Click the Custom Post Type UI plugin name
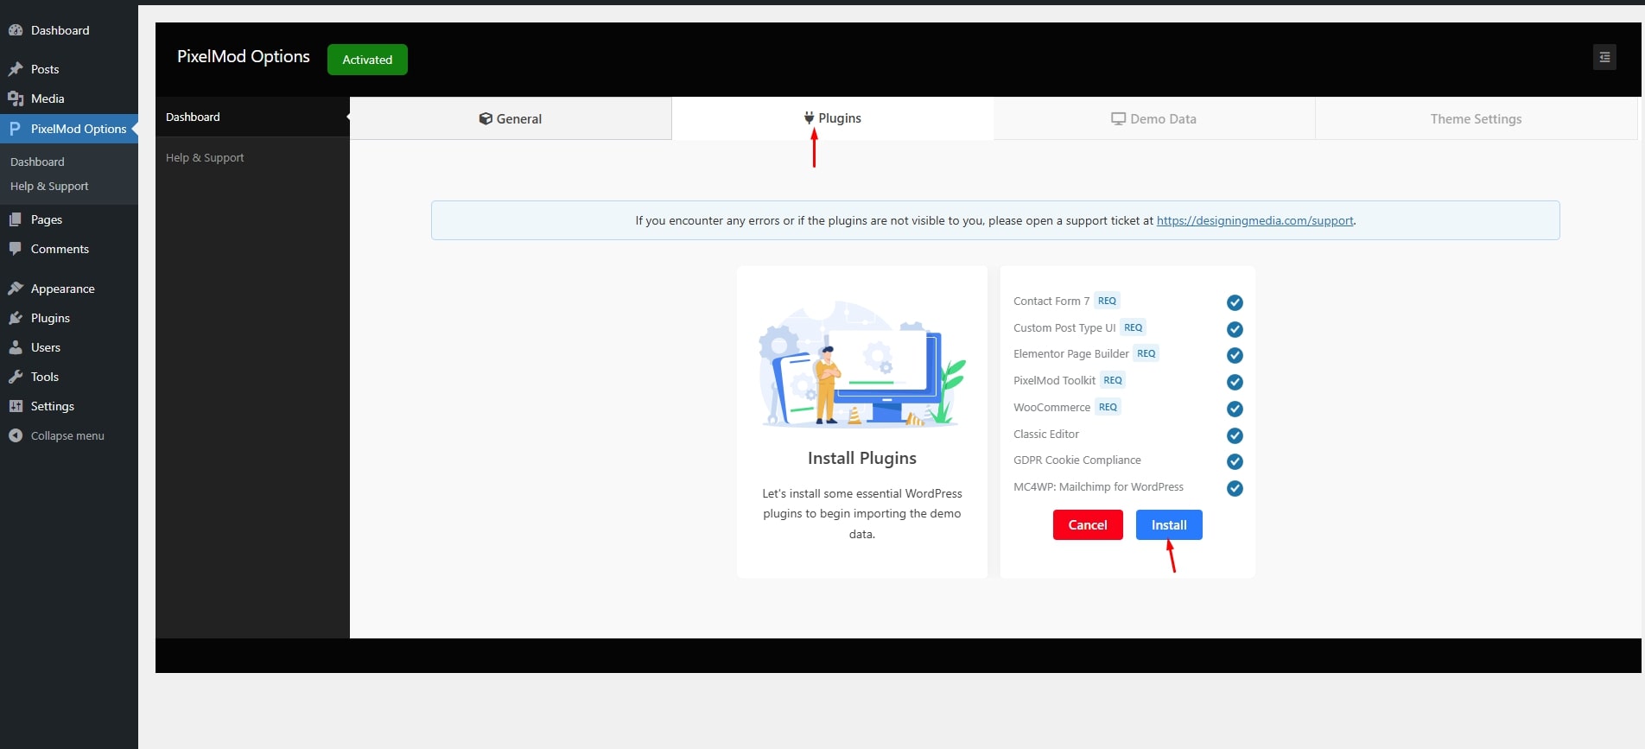This screenshot has width=1645, height=749. pyautogui.click(x=1064, y=327)
